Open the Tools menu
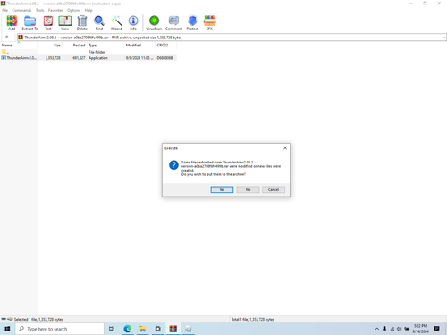The height and width of the screenshot is (335, 447). pos(40,10)
